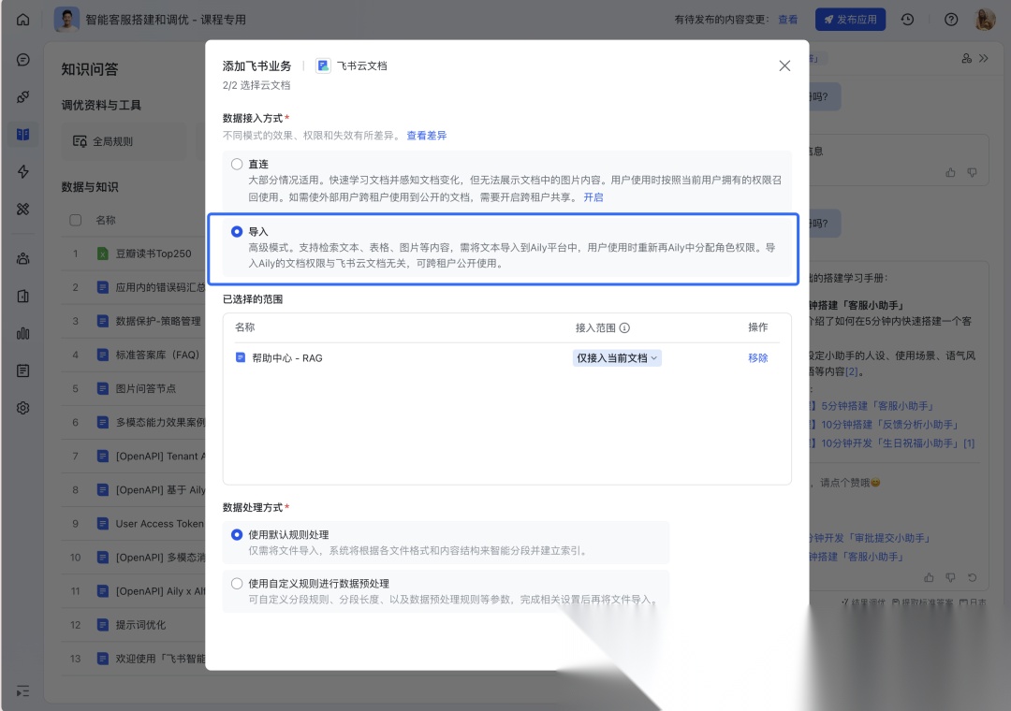Open the chat bubble icon in the sidebar
The width and height of the screenshot is (1011, 711).
tap(23, 60)
